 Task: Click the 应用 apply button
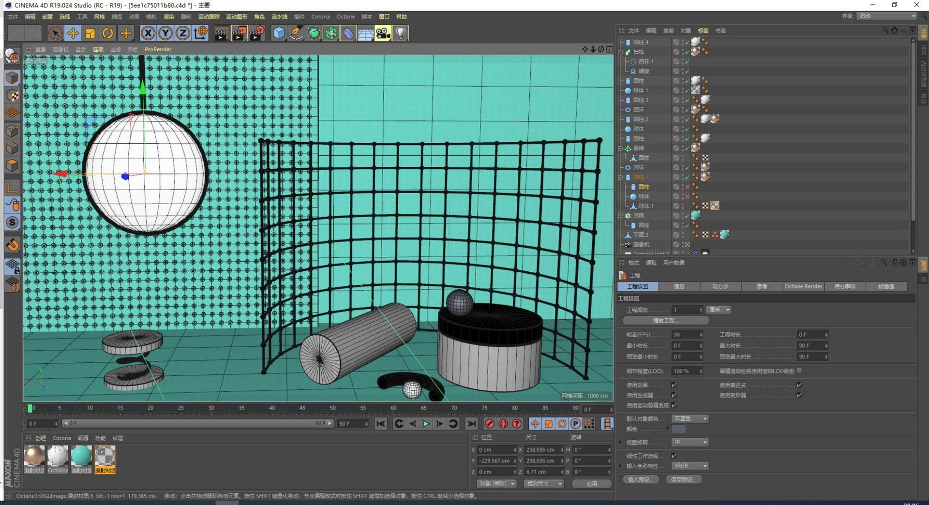[591, 484]
